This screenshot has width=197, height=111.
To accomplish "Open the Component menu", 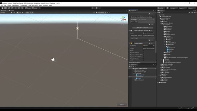I will click(24, 6).
